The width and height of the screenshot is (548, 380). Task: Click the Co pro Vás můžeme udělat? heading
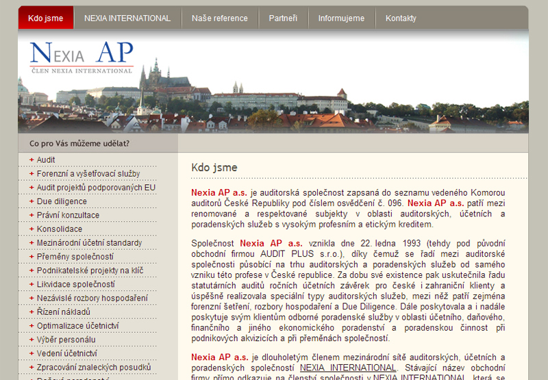(x=79, y=144)
